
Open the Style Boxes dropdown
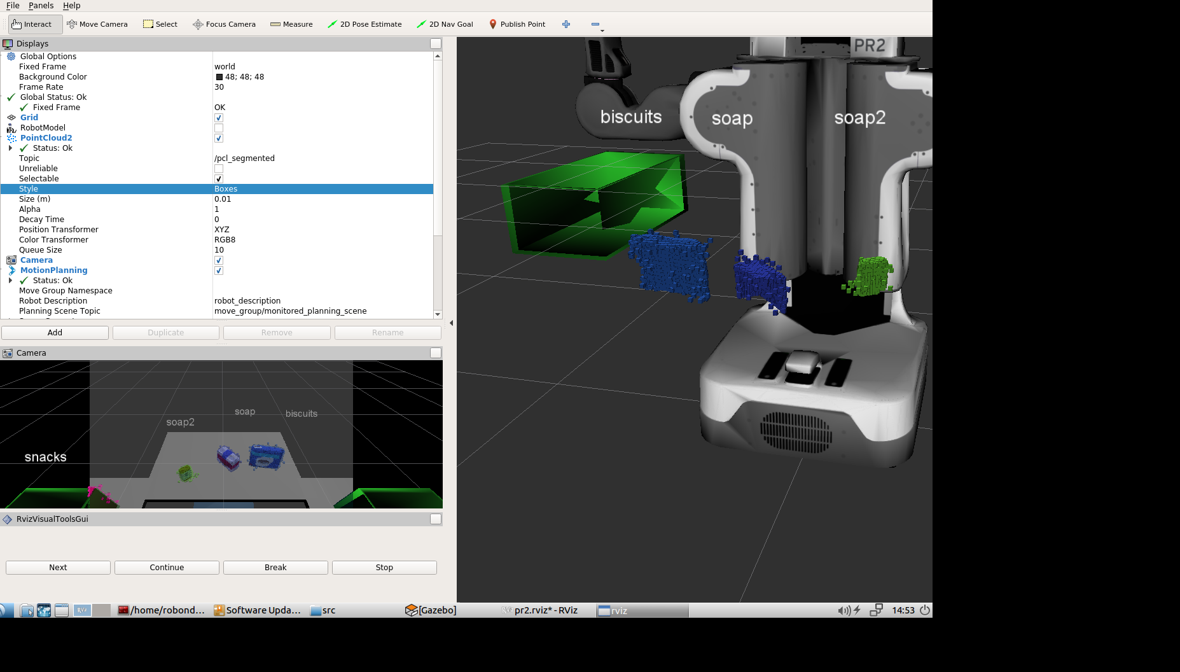(323, 189)
